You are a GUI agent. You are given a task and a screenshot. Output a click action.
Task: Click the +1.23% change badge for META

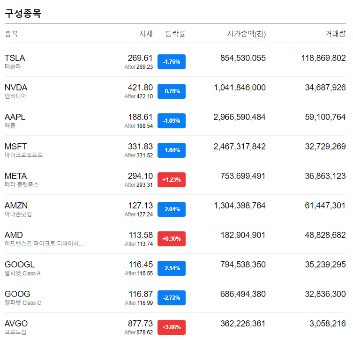[x=172, y=180]
